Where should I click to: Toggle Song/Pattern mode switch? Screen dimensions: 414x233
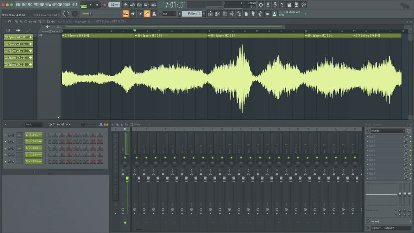point(83,5)
